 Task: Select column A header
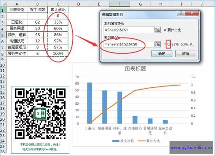(17, 4)
